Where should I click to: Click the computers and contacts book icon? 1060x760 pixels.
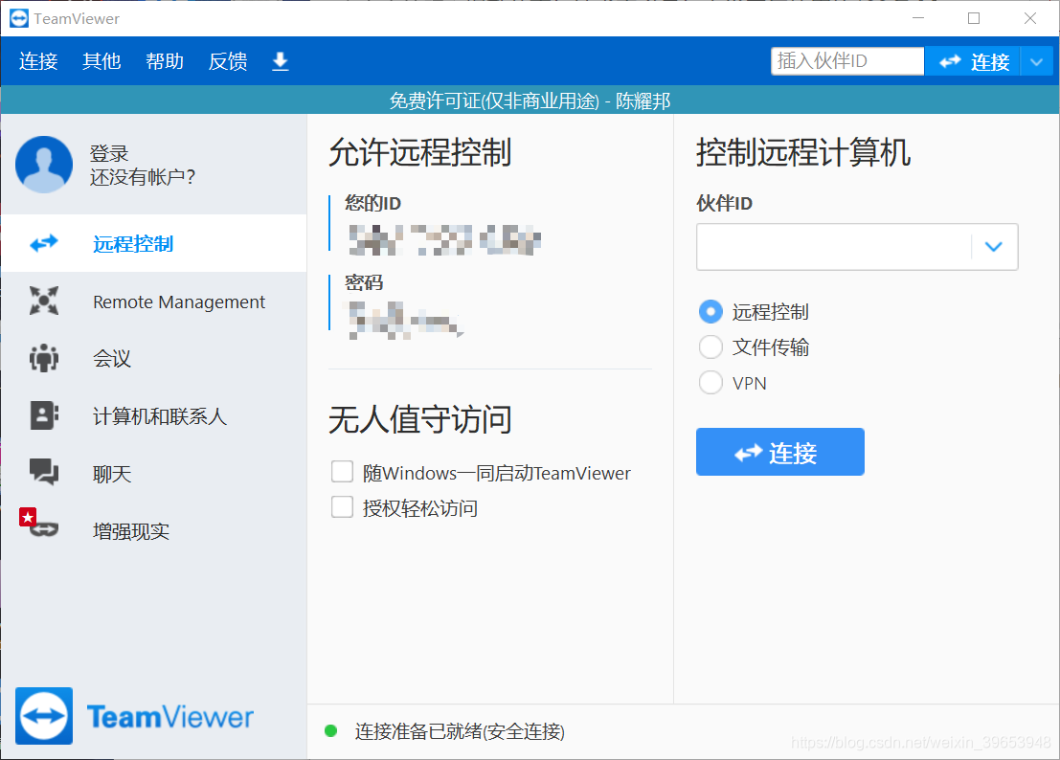[44, 415]
